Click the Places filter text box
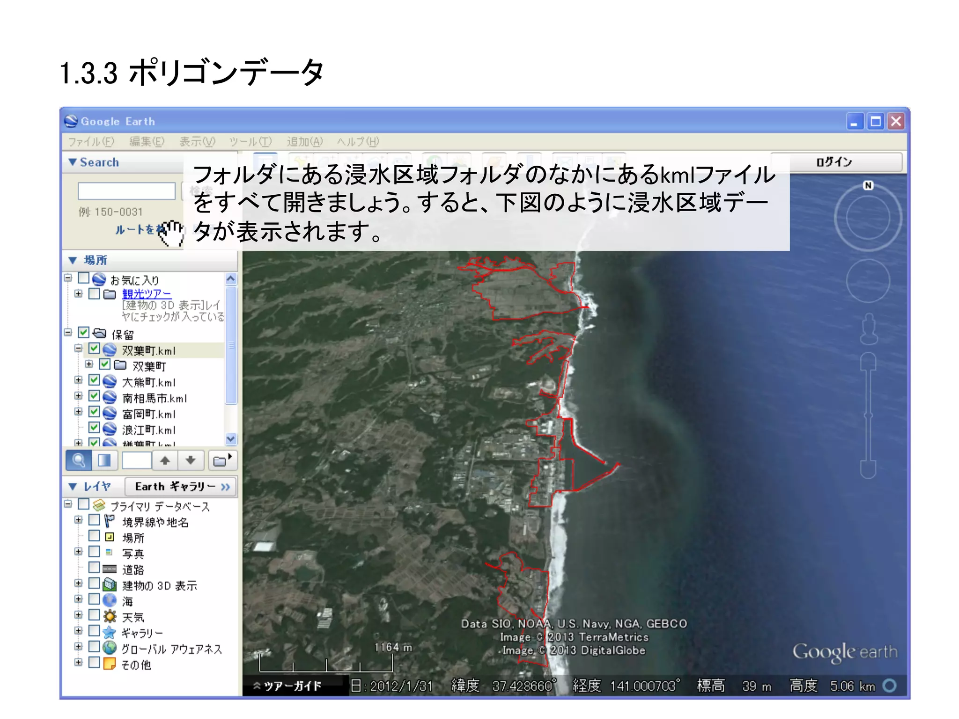 [x=137, y=461]
